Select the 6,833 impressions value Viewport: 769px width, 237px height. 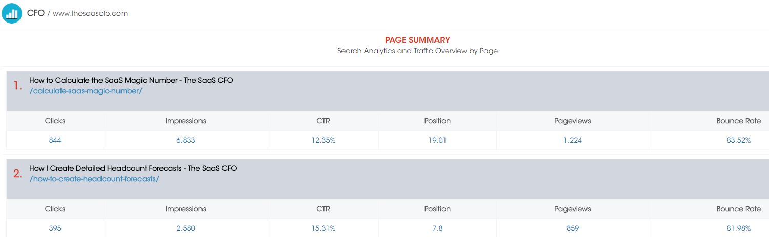[x=186, y=140]
